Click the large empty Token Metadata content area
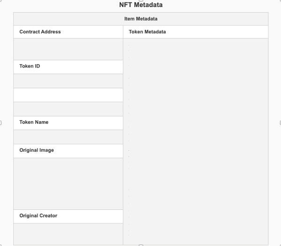281x246 pixels. (x=196, y=142)
